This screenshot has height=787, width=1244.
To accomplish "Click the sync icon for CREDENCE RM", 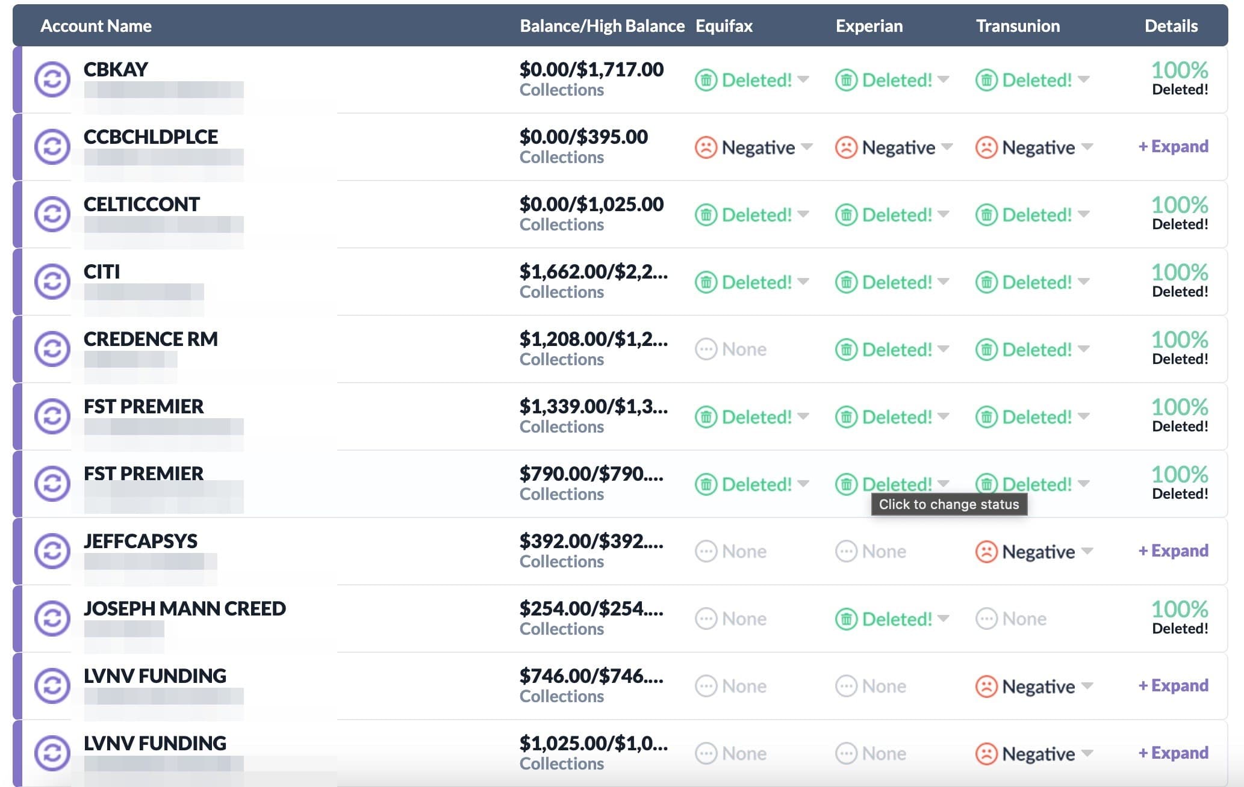I will click(x=52, y=349).
